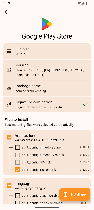This screenshot has height=210, width=94.
Task: Tap Signature verification successful text
Action: [x=39, y=107]
